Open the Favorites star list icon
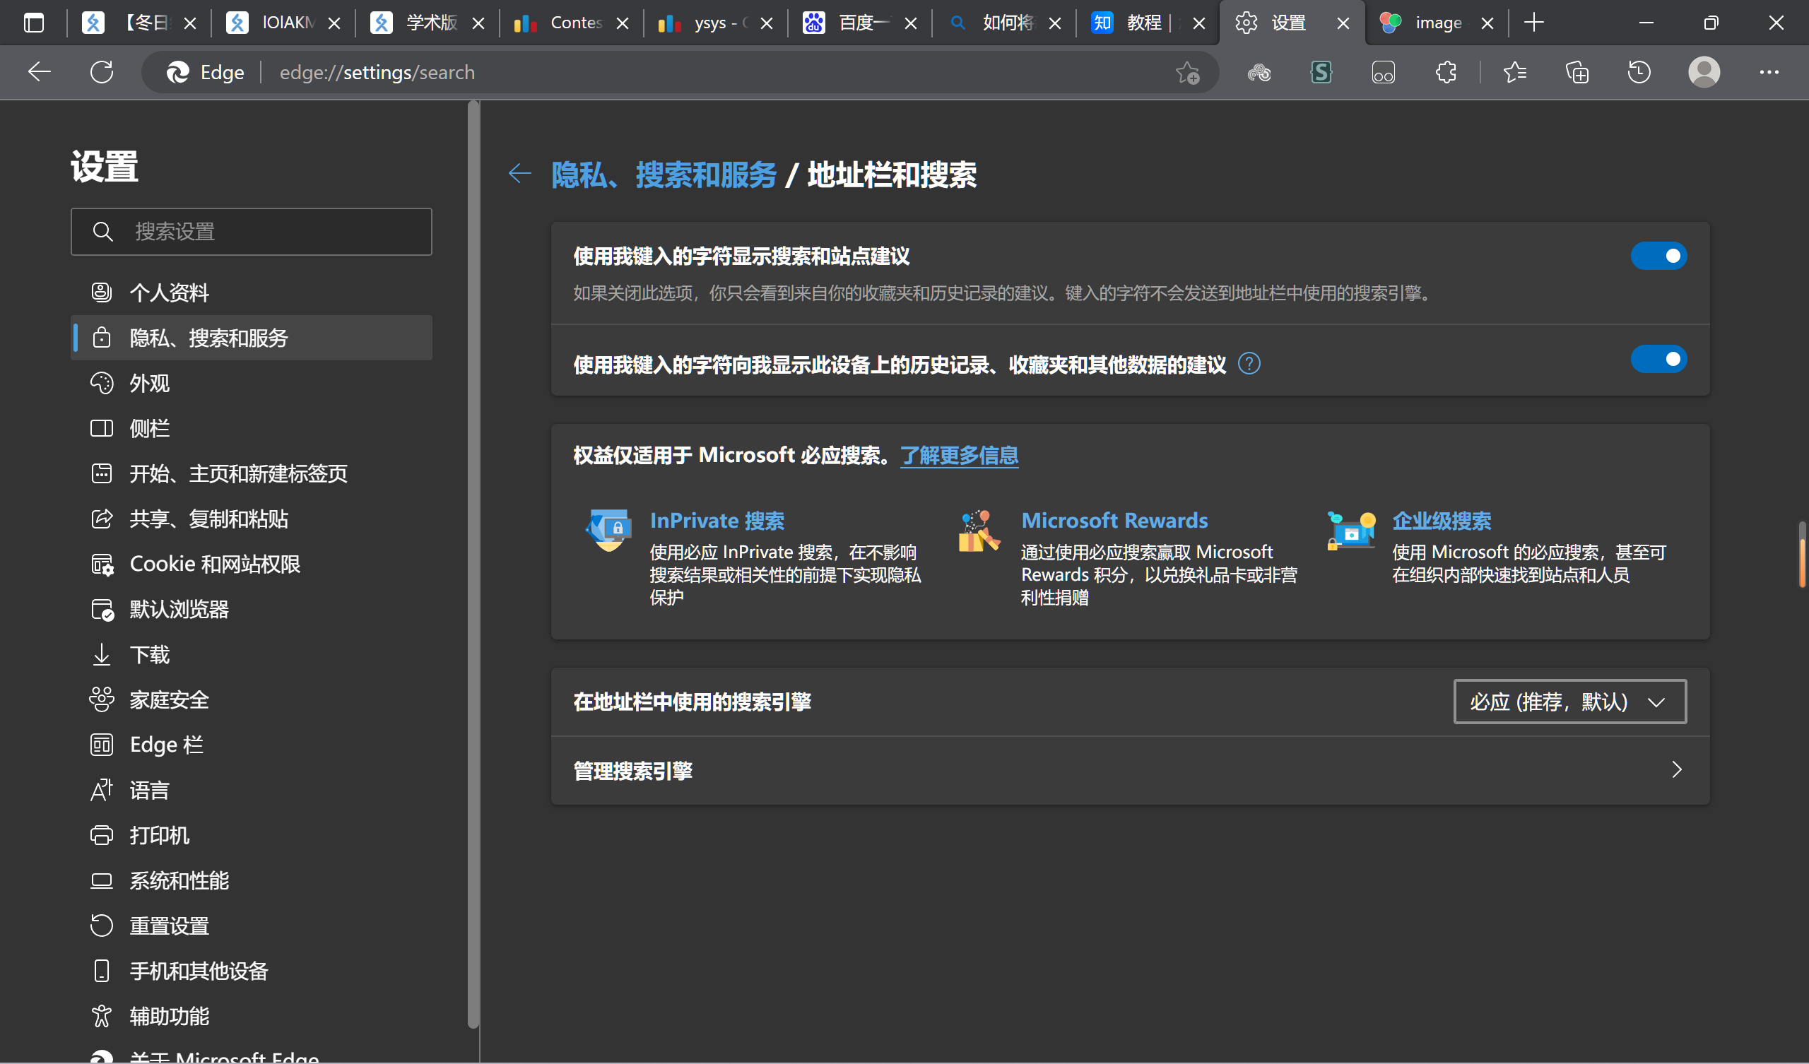Image resolution: width=1809 pixels, height=1064 pixels. pos(1514,72)
